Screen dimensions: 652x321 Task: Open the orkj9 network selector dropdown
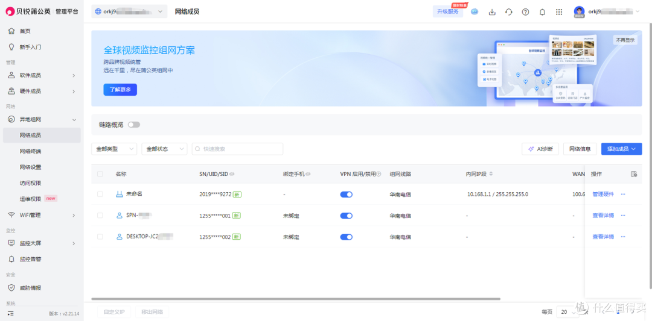coord(129,11)
